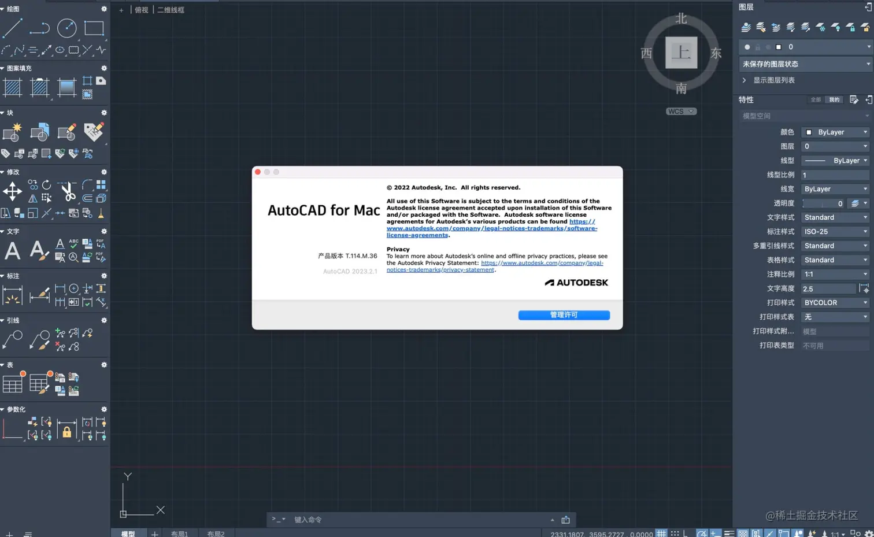Image resolution: width=874 pixels, height=537 pixels.
Task: Open settings gear of 修改 panel
Action: pyautogui.click(x=104, y=172)
